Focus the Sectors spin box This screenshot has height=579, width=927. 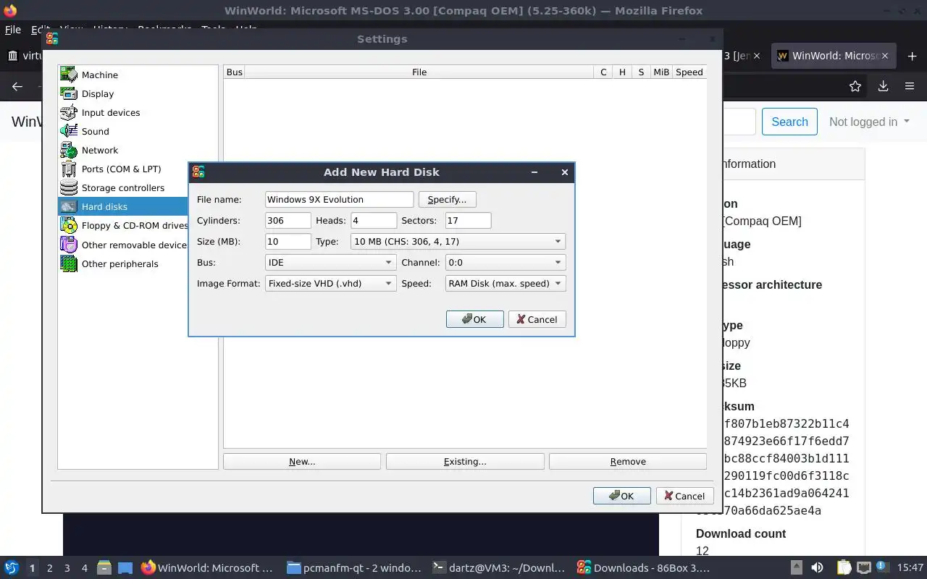468,220
